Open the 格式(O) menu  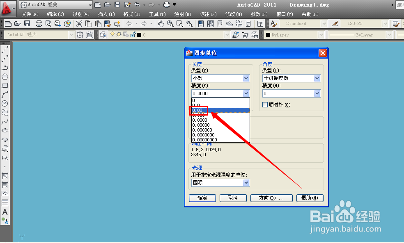(x=132, y=14)
